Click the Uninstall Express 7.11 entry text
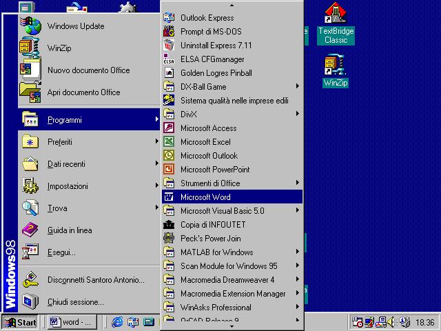This screenshot has width=441, height=331. [x=216, y=46]
